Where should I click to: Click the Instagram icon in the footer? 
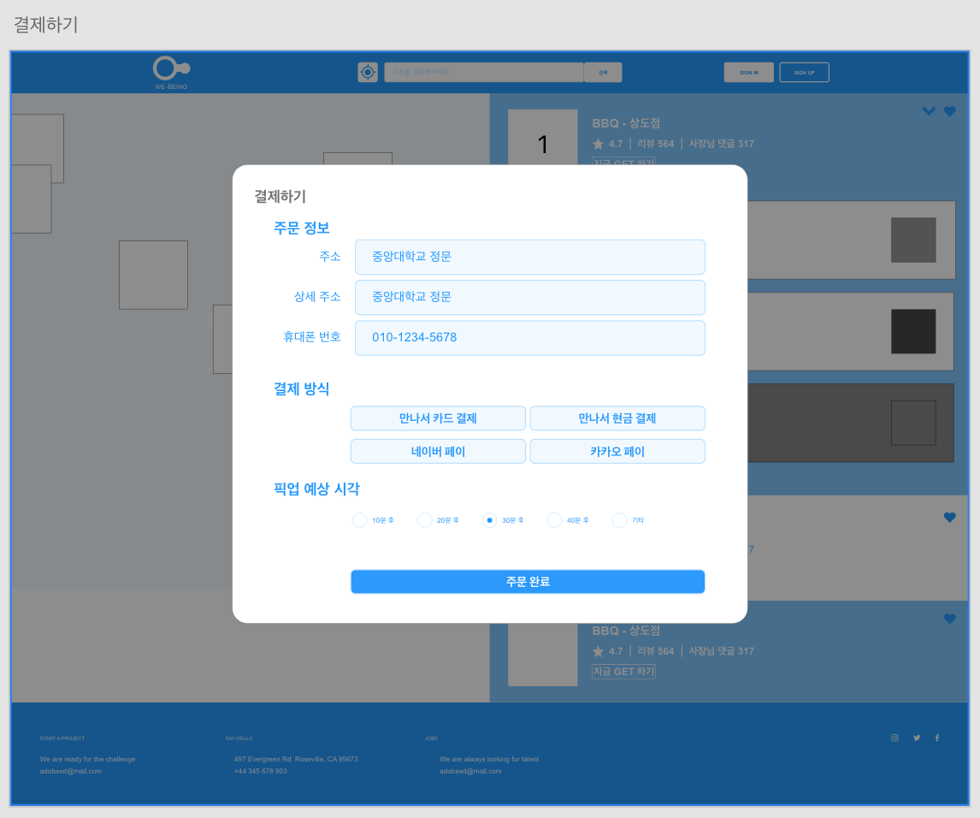[894, 738]
